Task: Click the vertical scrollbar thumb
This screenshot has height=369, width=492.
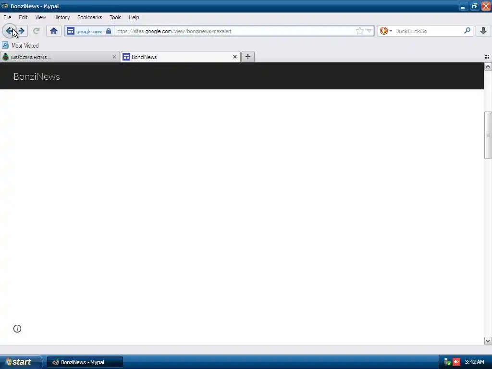Action: pyautogui.click(x=488, y=135)
